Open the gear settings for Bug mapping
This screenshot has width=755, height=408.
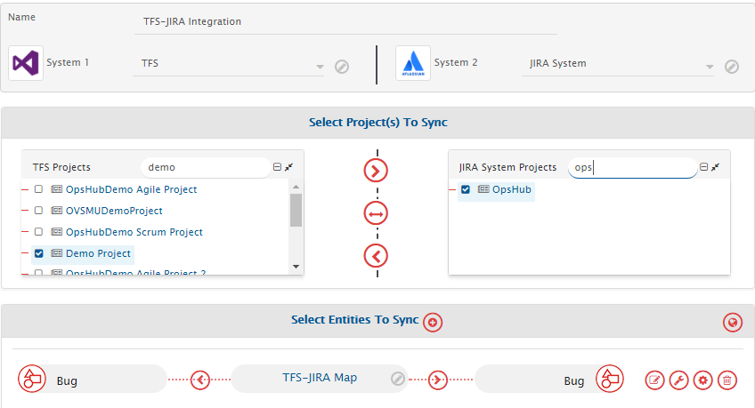pos(703,380)
